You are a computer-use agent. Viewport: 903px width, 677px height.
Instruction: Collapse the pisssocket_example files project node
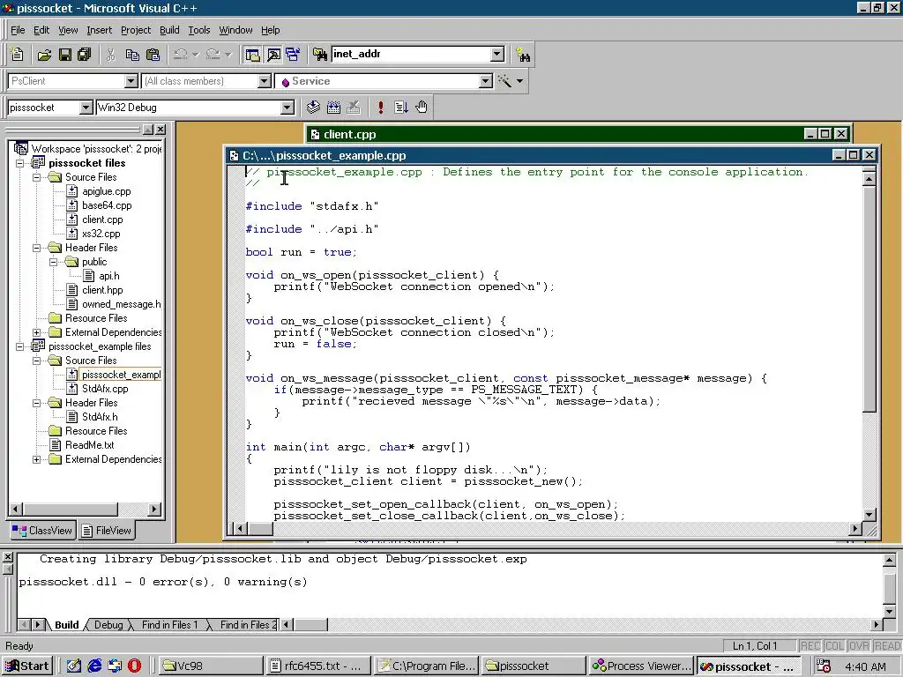tap(20, 346)
